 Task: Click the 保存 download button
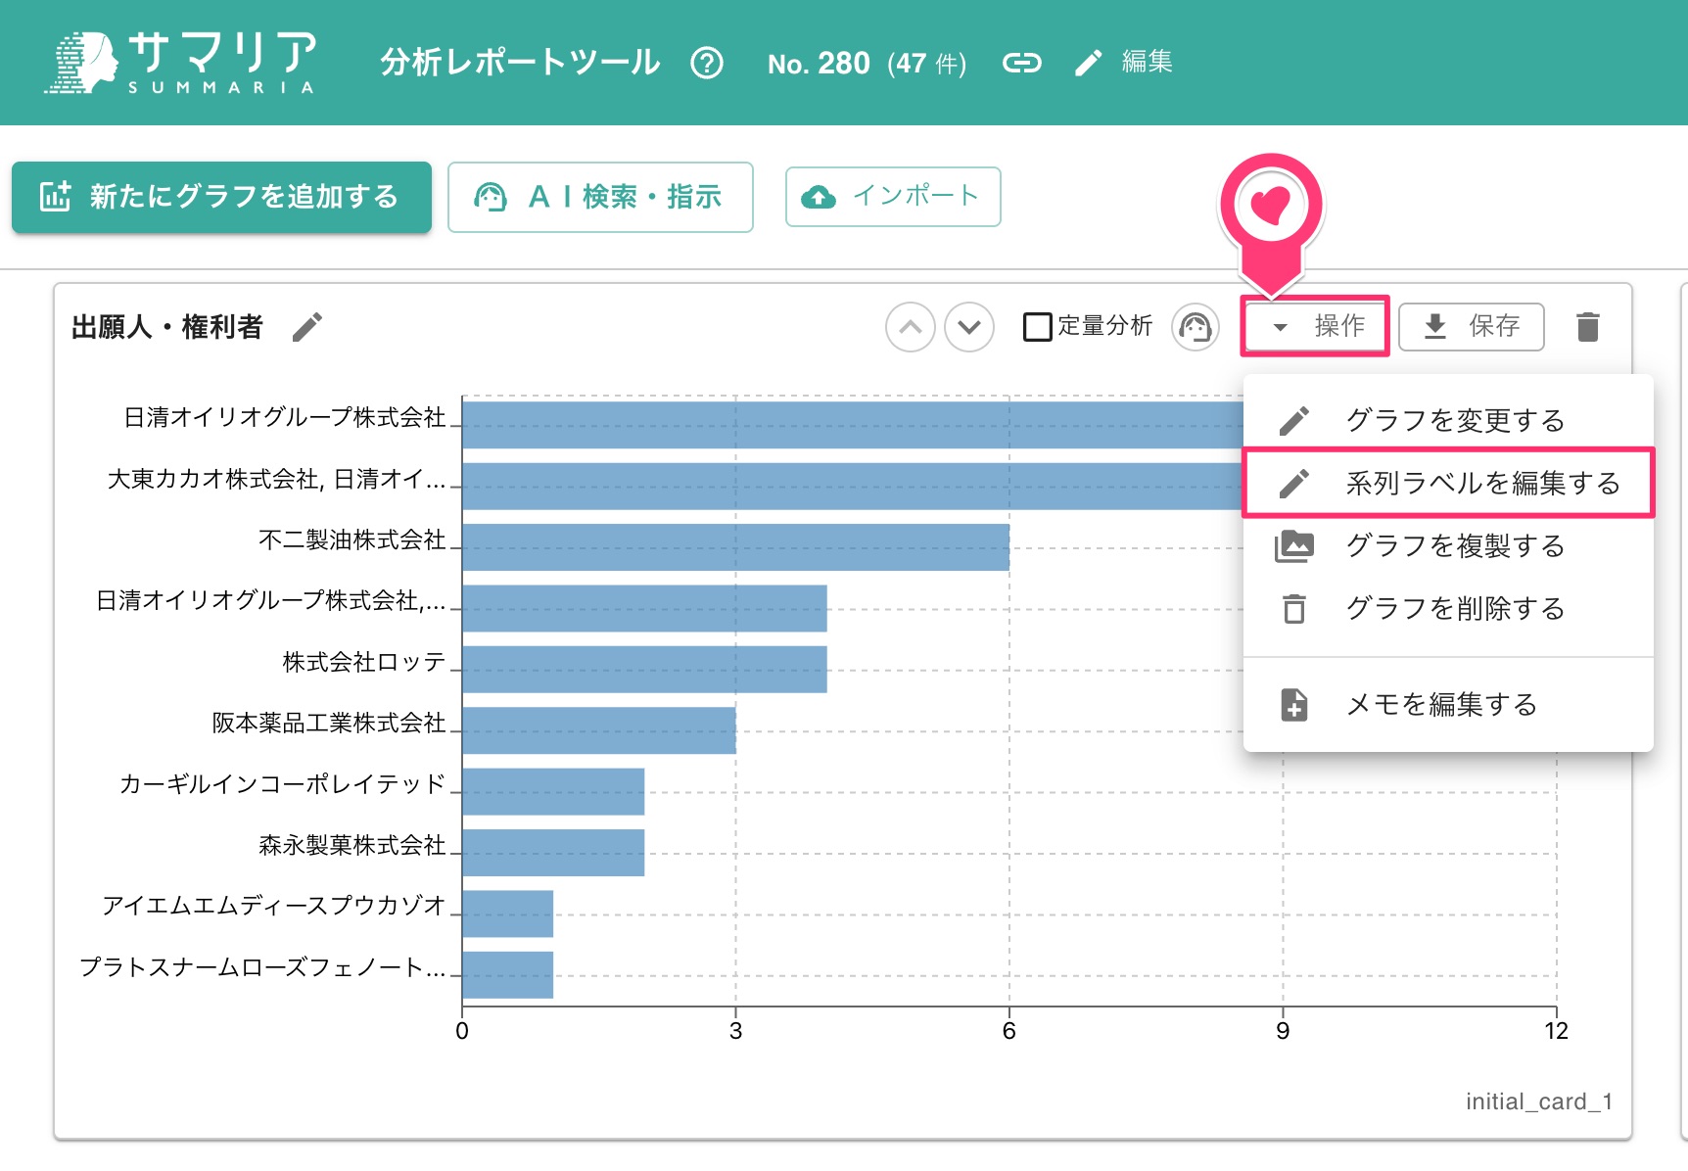1472,326
